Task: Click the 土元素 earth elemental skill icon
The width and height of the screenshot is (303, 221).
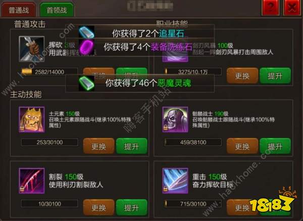Action: pyautogui.click(x=32, y=119)
